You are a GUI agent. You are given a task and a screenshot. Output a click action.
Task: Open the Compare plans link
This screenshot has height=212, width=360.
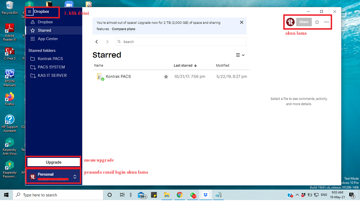point(124,29)
